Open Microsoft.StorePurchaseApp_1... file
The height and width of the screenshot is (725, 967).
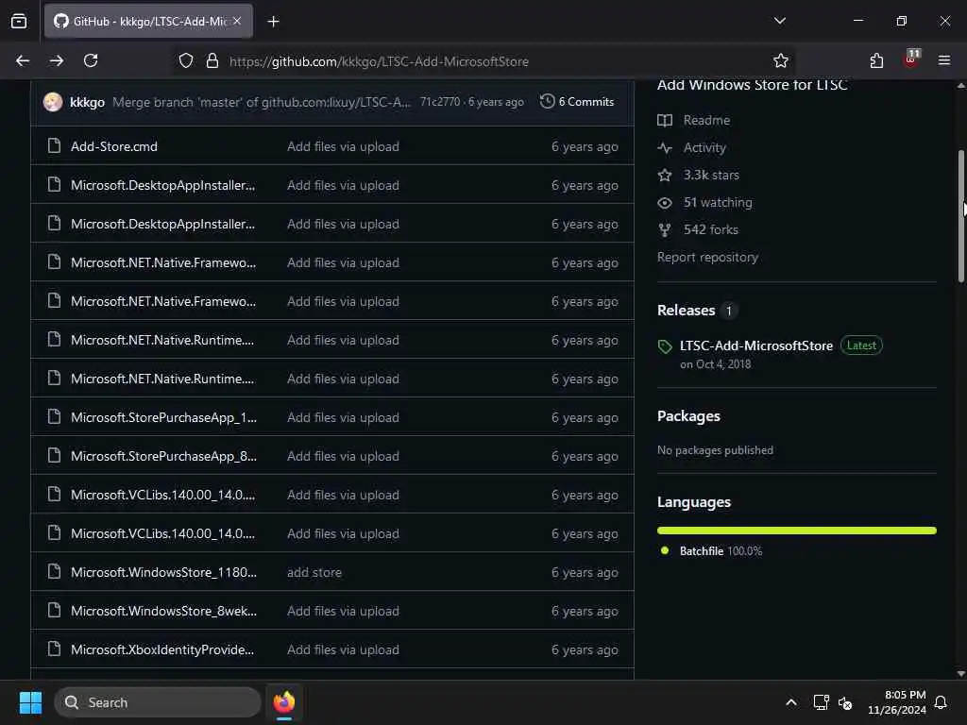pyautogui.click(x=163, y=417)
